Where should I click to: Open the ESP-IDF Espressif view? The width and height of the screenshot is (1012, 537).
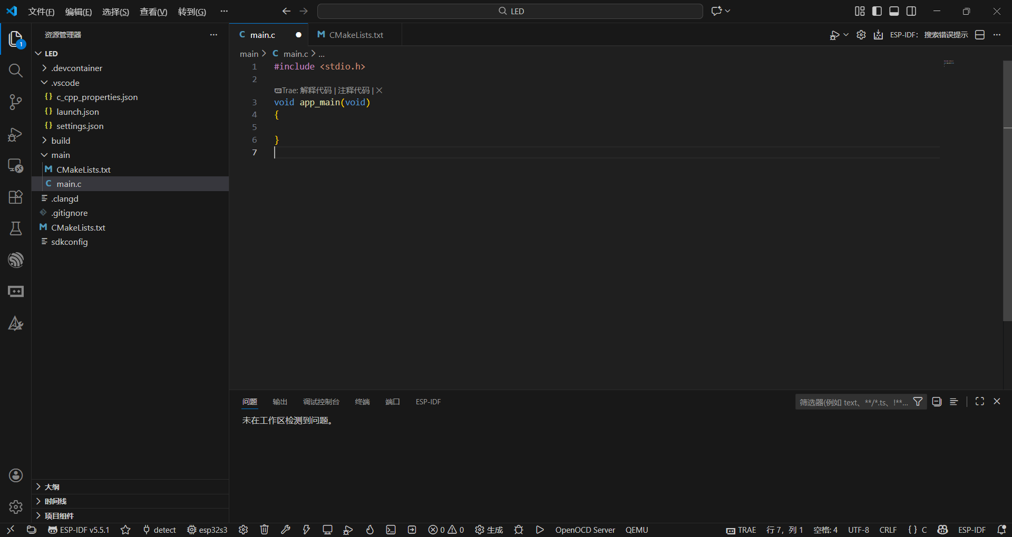point(16,260)
